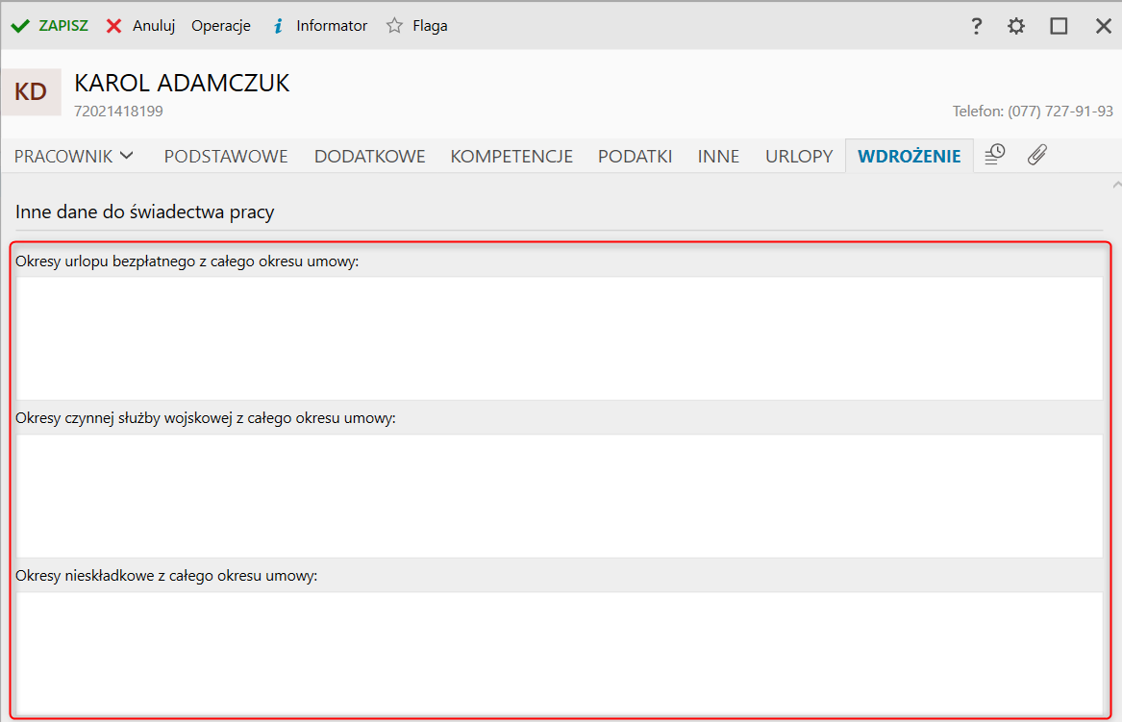Viewport: 1122px width, 722px height.
Task: Open the Operacje menu
Action: [x=221, y=26]
